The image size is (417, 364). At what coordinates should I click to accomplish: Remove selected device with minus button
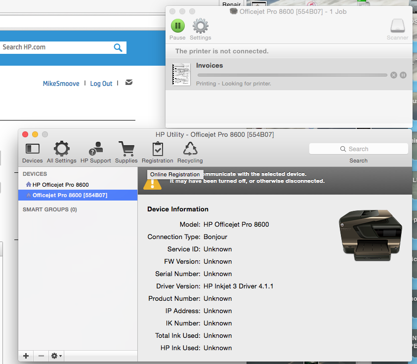[41, 356]
